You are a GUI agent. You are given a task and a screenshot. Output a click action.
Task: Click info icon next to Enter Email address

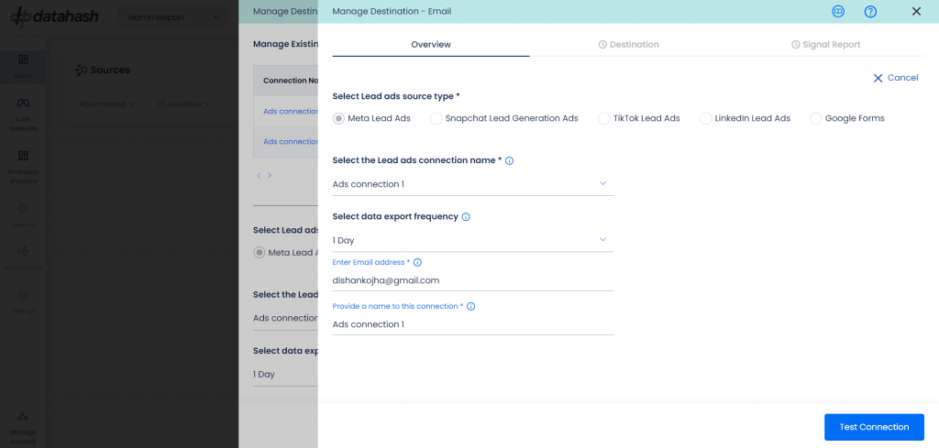pos(417,262)
